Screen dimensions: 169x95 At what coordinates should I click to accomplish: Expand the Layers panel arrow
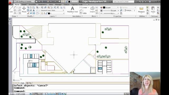[x=56, y=16]
